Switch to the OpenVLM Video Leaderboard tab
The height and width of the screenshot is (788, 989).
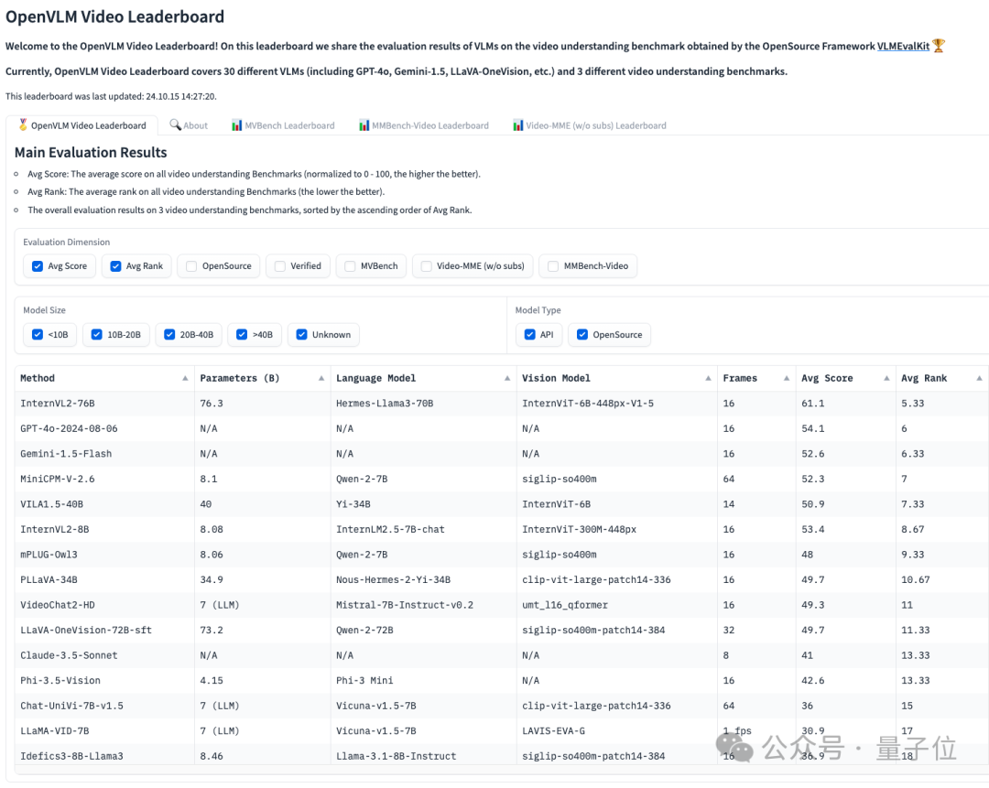[x=82, y=125]
